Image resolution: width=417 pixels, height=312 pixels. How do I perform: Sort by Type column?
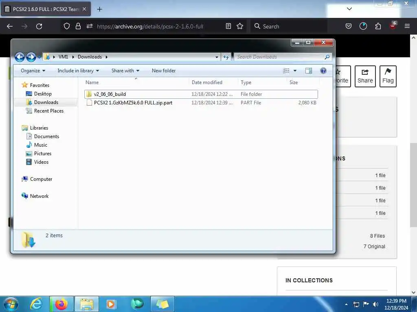click(x=263, y=82)
